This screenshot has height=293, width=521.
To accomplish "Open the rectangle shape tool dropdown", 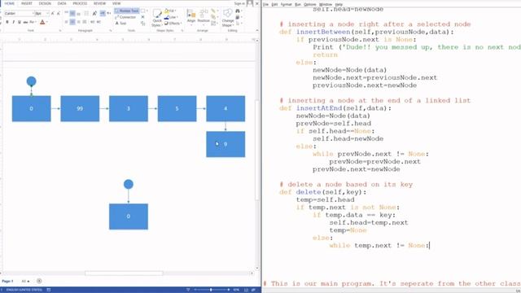I will point(147,11).
